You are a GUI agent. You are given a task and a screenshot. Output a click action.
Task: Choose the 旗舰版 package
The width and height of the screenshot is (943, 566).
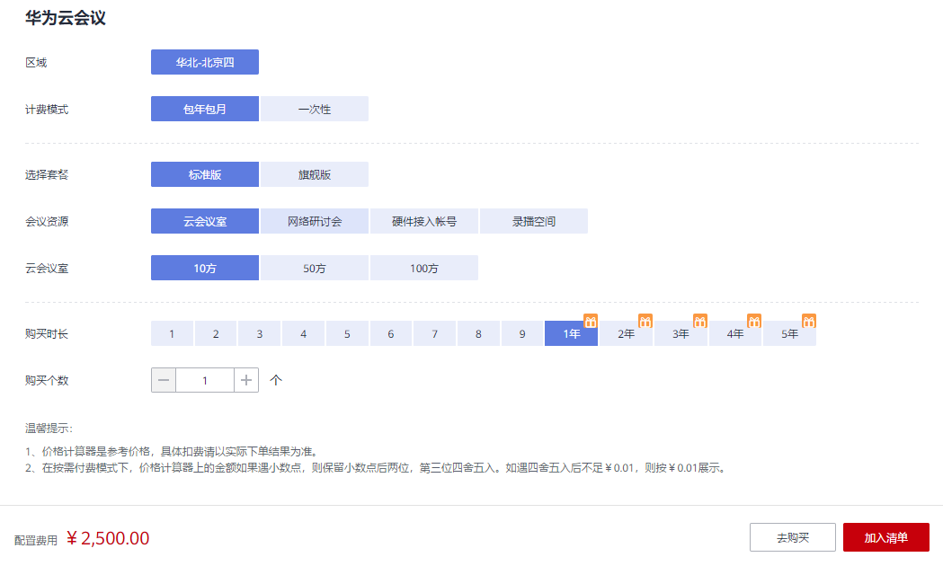click(x=315, y=175)
